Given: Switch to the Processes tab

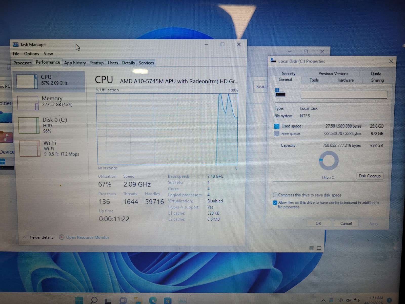Looking at the screenshot, I should [x=23, y=63].
